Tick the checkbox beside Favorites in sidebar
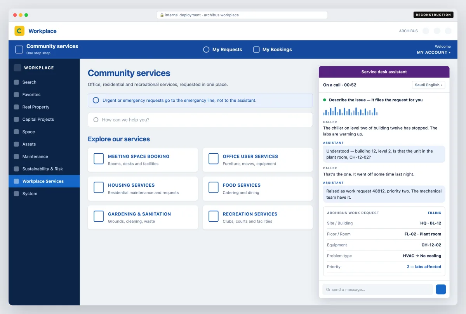Viewport: 466px width, 314px height. point(16,95)
